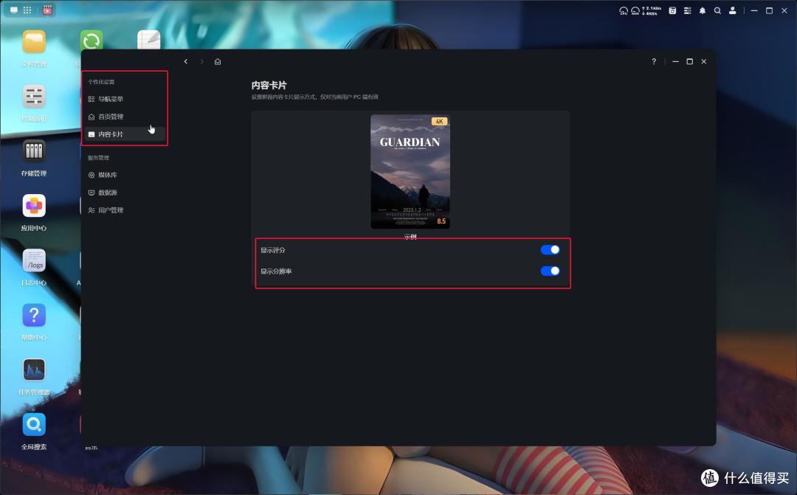Go forward with the right arrow

pyautogui.click(x=201, y=61)
